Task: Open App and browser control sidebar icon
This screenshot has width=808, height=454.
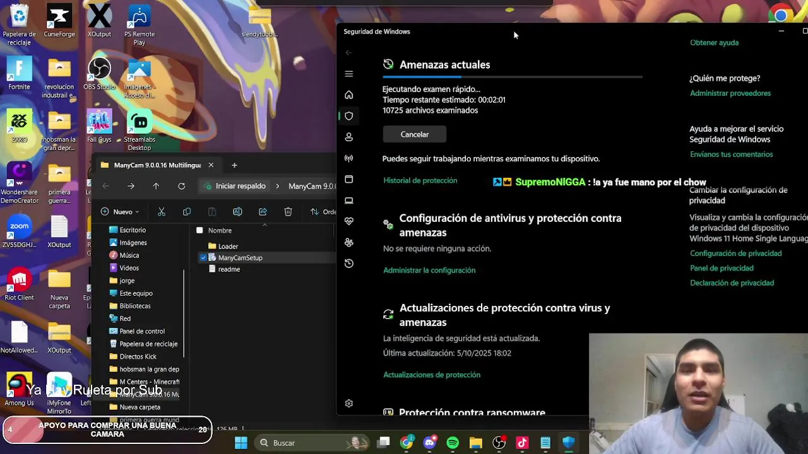Action: pyautogui.click(x=348, y=179)
